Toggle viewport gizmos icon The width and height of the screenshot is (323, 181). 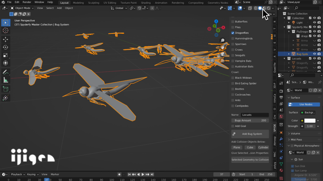click(230, 8)
